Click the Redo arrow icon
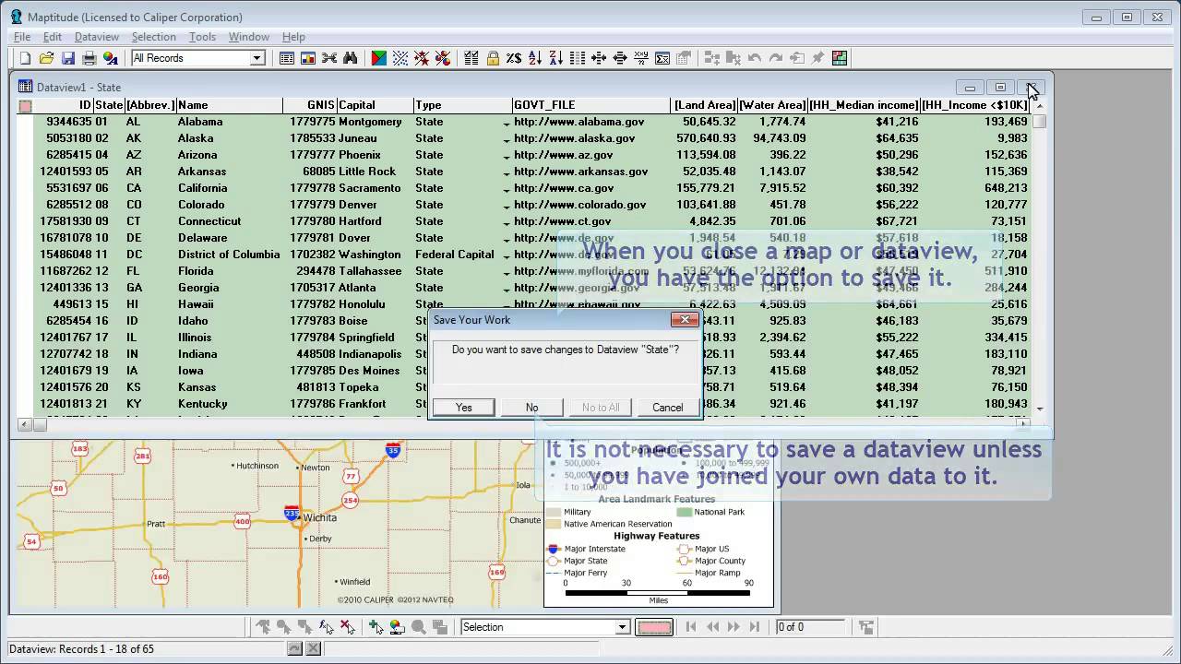This screenshot has width=1181, height=664. click(x=776, y=58)
